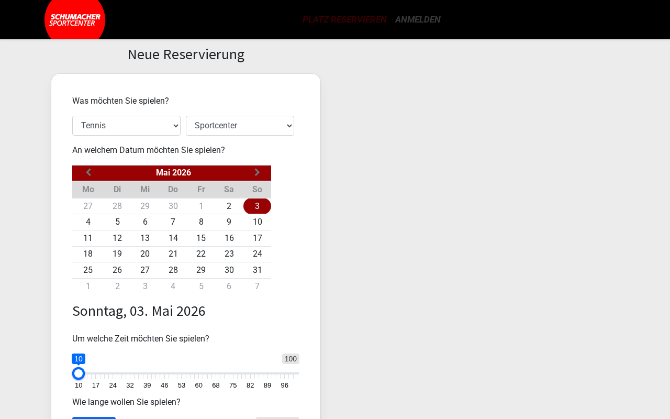
Task: Click 'Um welche Zeit möchten Sie spielen?' label
Action: pos(141,339)
